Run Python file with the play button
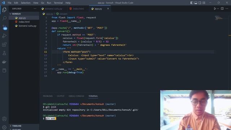Image resolution: width=231 pixels, height=130 pixels. (215, 9)
